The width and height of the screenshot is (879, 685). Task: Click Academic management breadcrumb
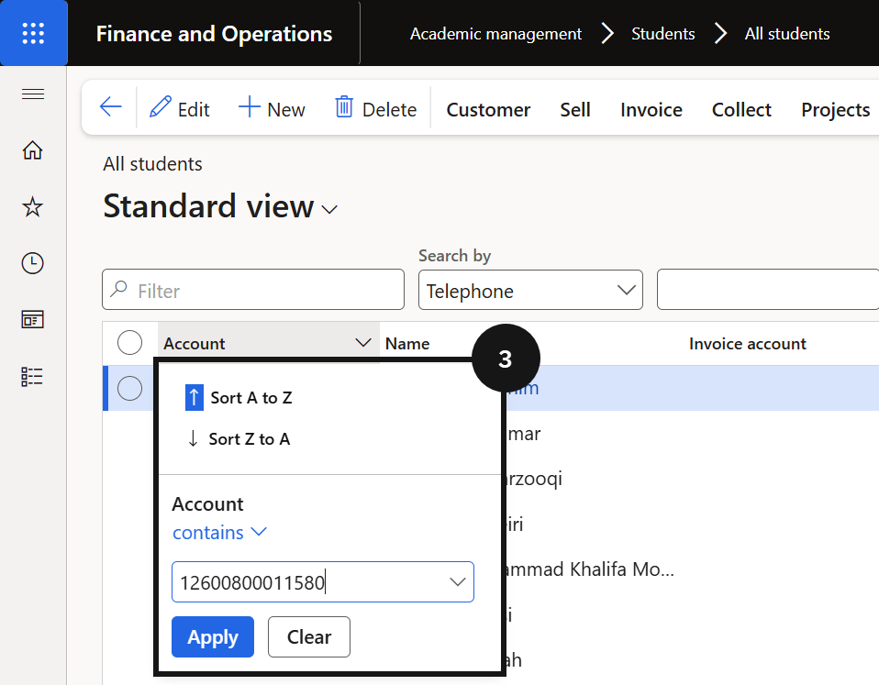pyautogui.click(x=495, y=34)
